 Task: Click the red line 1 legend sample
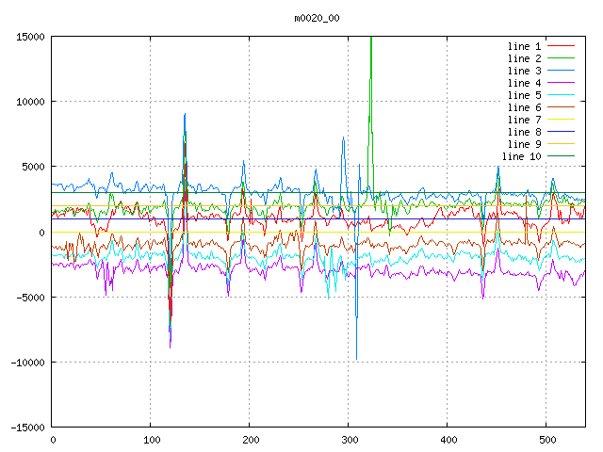click(x=562, y=46)
